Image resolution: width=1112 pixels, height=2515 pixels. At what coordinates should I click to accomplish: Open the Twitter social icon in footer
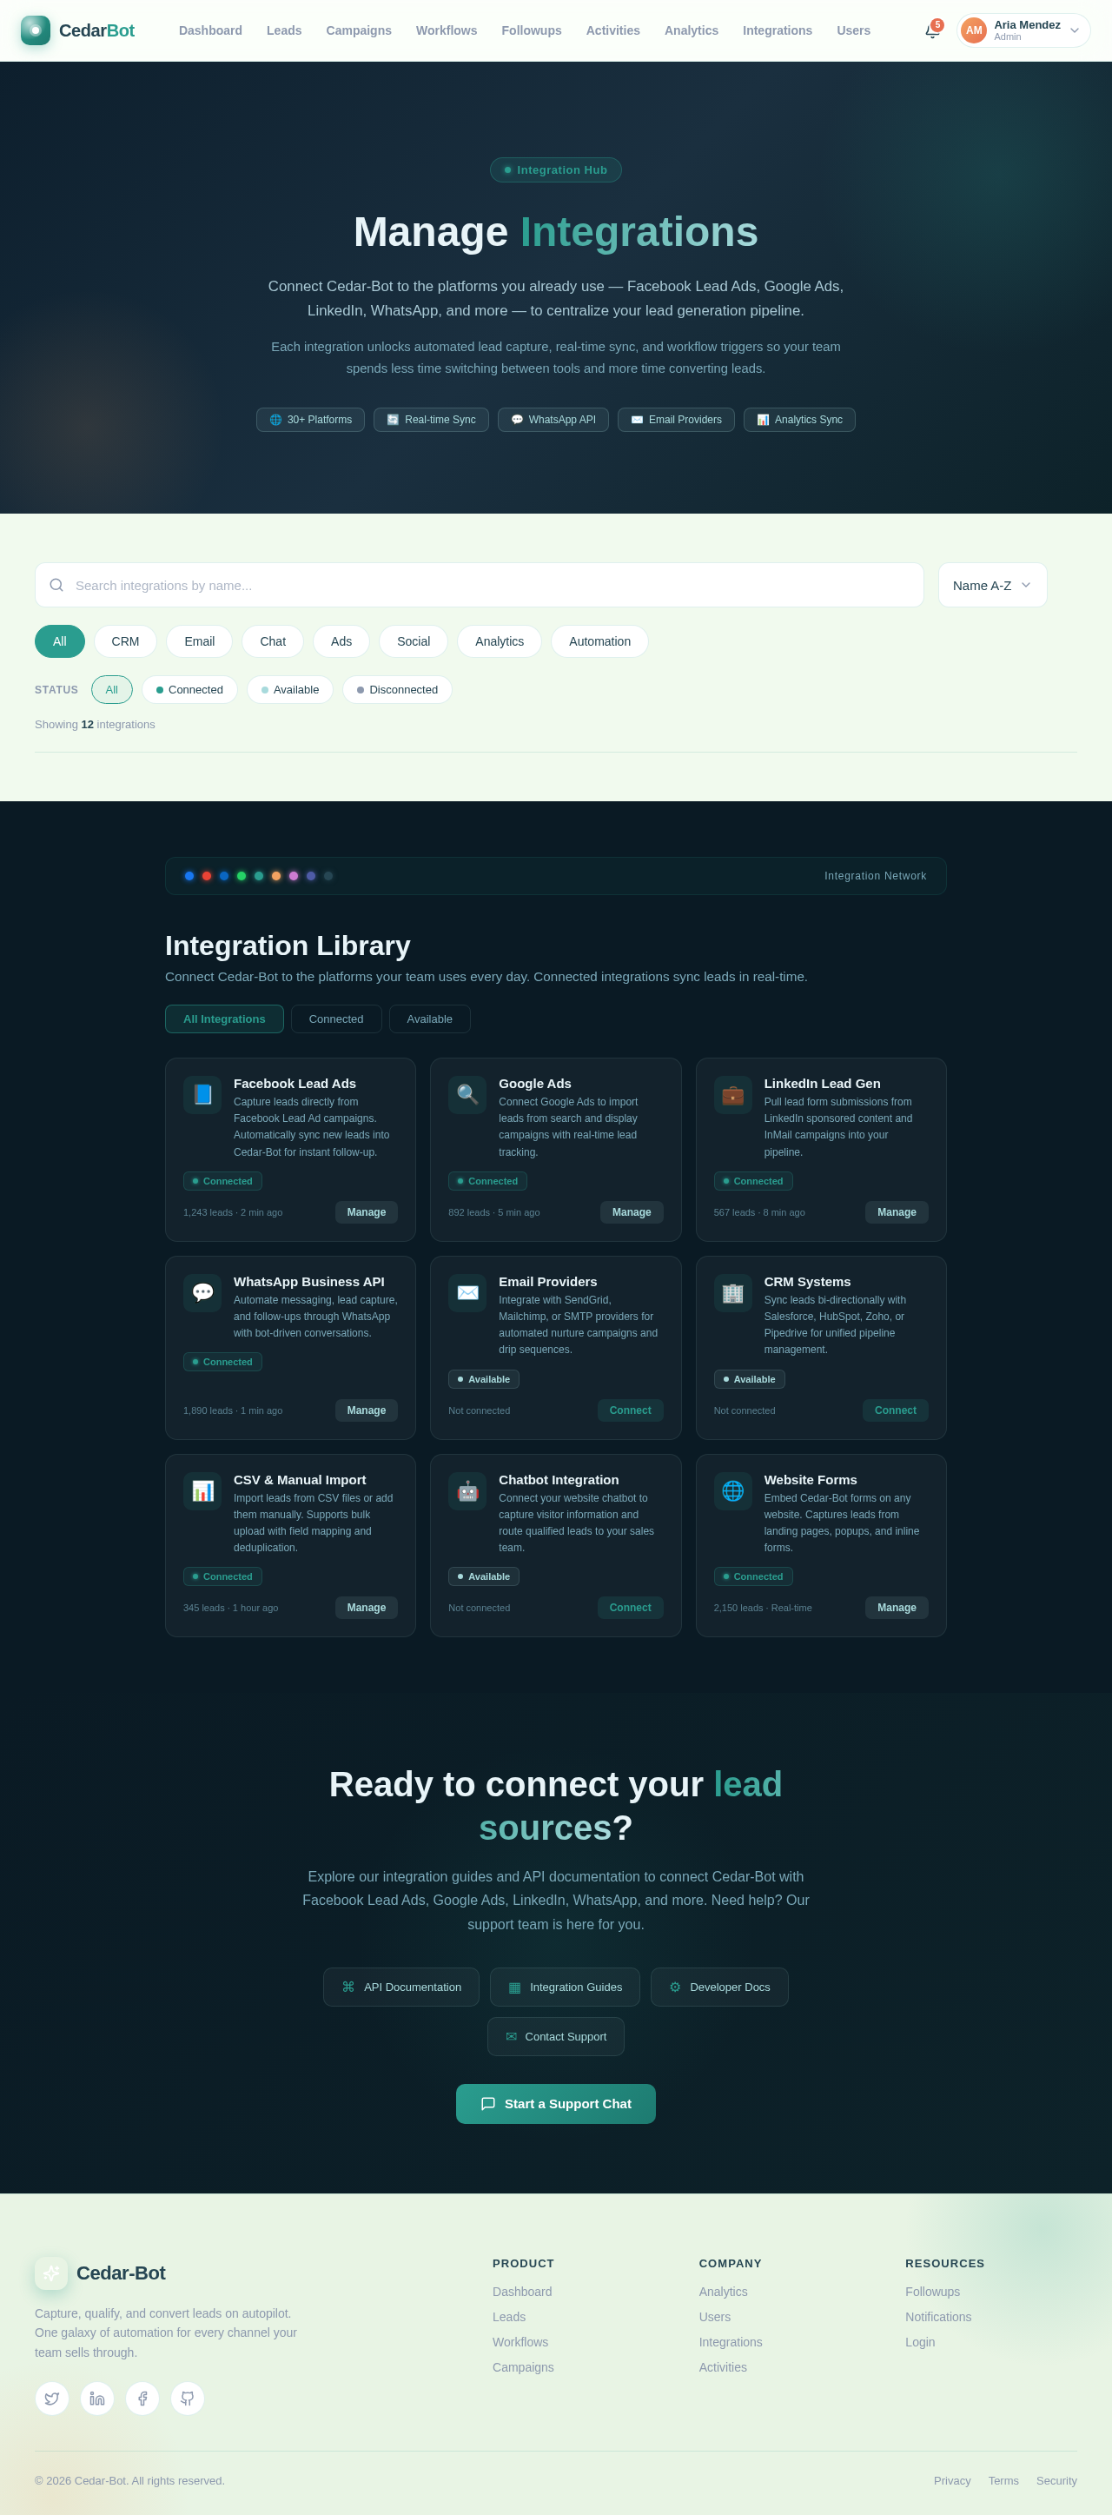pyautogui.click(x=52, y=2399)
